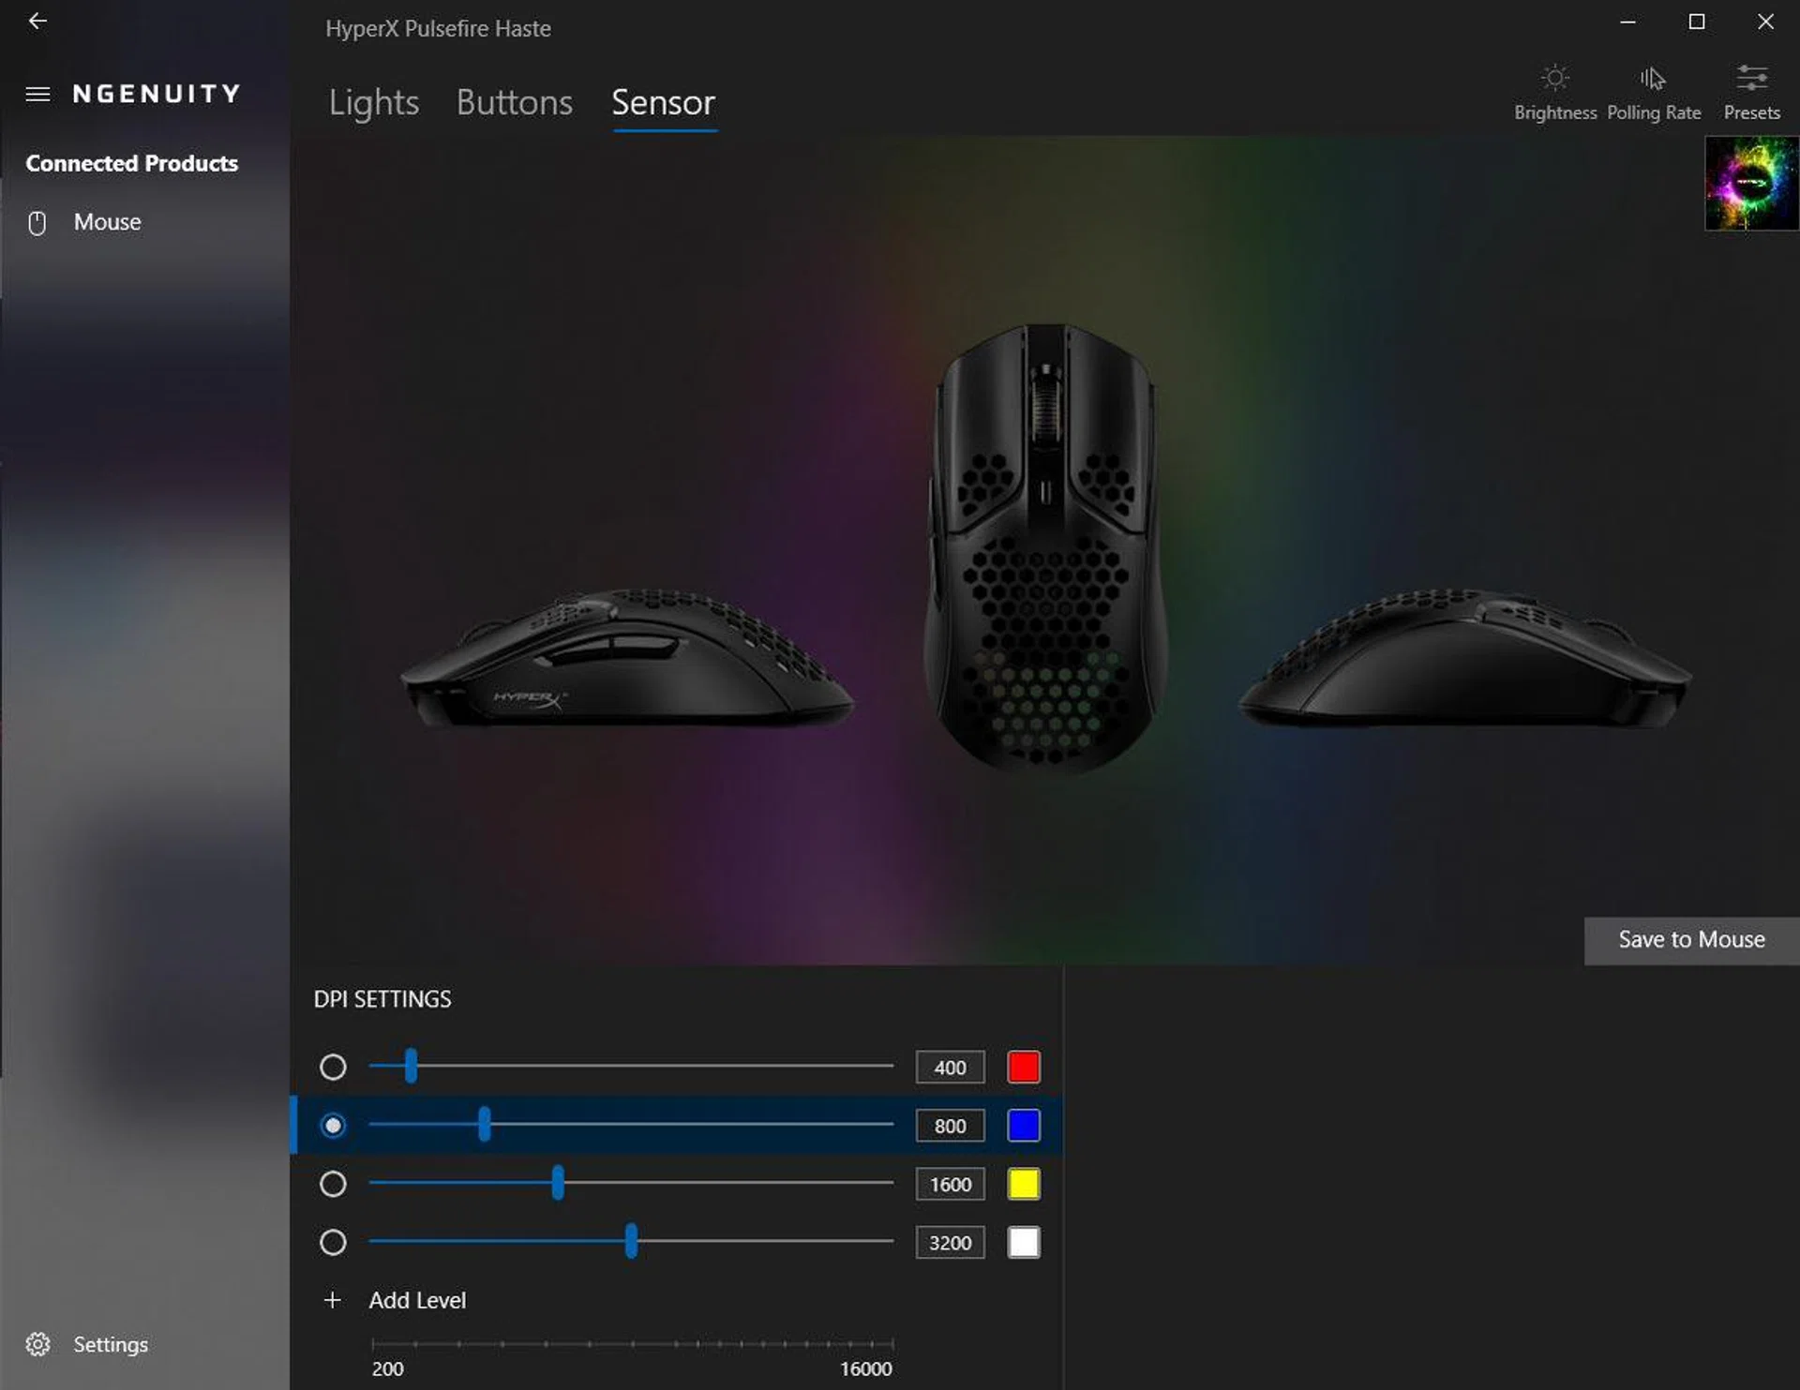Open the yellow color swatch for 1600 DPI
Screen dimensions: 1800x1390
pyautogui.click(x=1023, y=1184)
